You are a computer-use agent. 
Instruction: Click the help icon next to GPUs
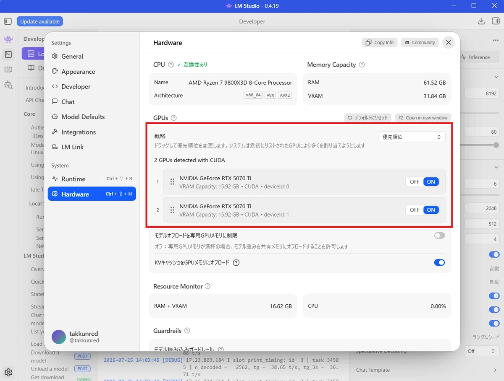(x=174, y=118)
